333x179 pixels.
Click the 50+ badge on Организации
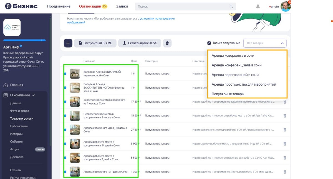coord(105,6)
